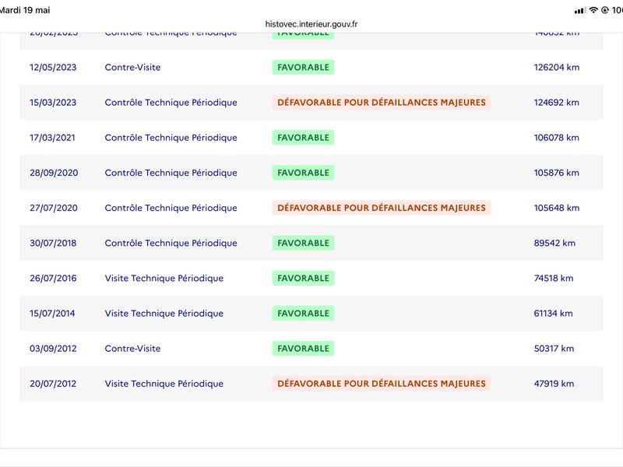The height and width of the screenshot is (467, 623).
Task: Click the FAVORABLE badge for 15/07/2014
Action: tap(303, 314)
